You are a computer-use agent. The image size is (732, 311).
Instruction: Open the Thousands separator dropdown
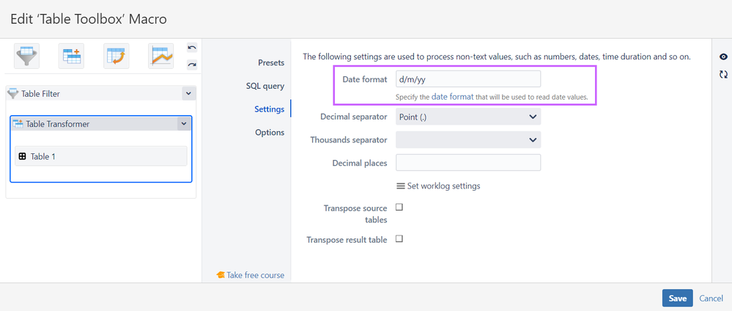[467, 139]
